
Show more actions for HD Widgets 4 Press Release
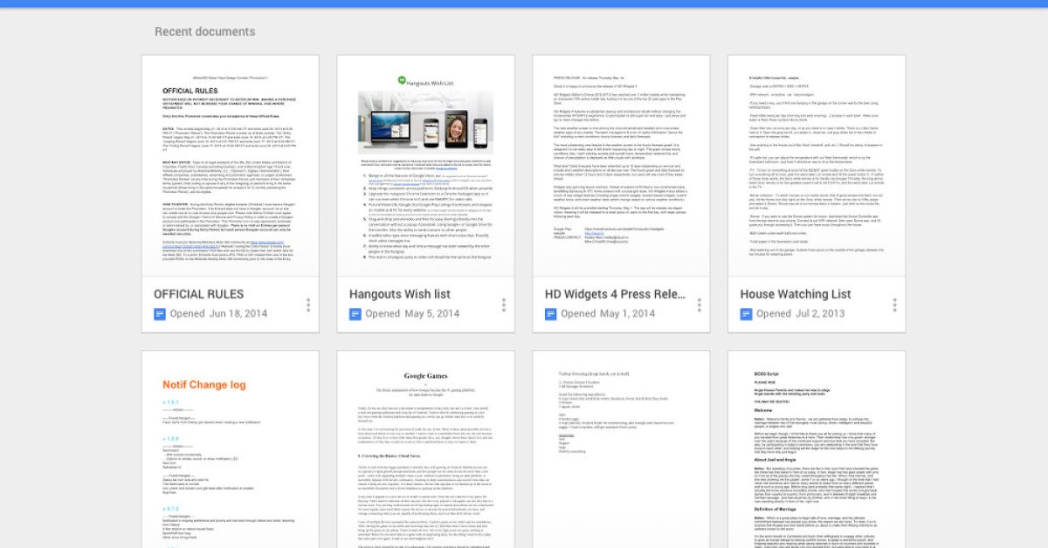tap(700, 305)
